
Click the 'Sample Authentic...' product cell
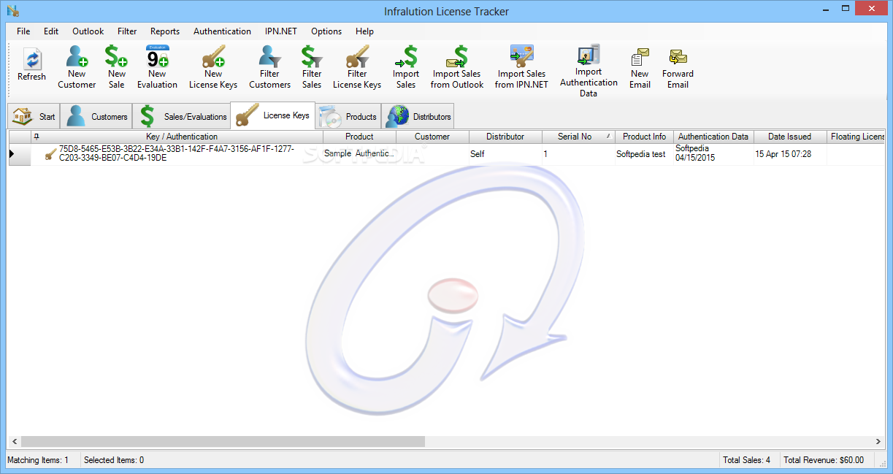tap(359, 154)
